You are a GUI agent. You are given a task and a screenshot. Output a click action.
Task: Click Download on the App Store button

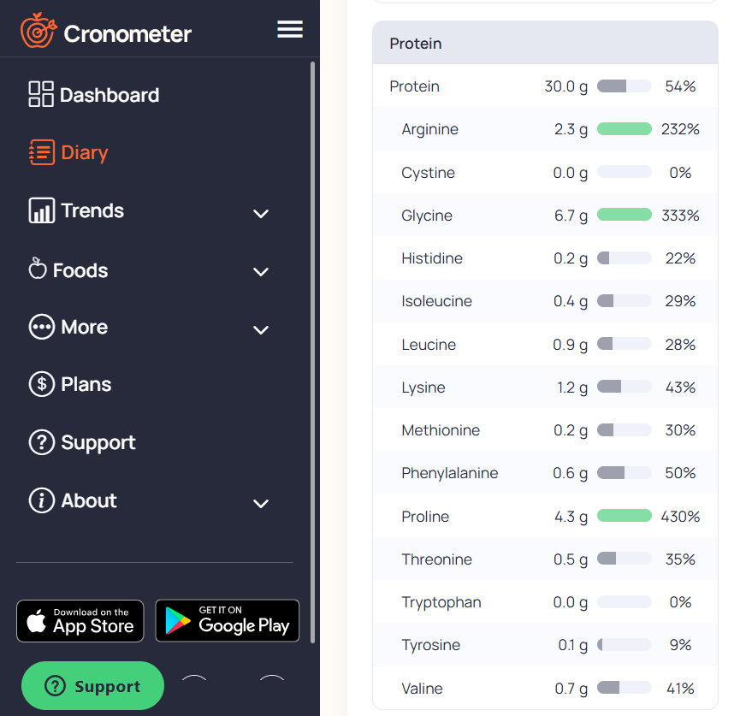point(80,621)
